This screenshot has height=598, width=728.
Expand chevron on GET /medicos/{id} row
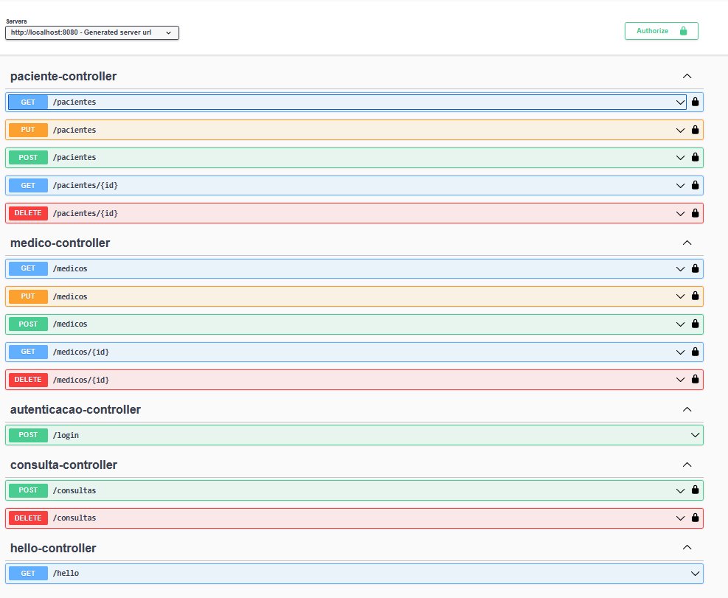click(x=680, y=352)
